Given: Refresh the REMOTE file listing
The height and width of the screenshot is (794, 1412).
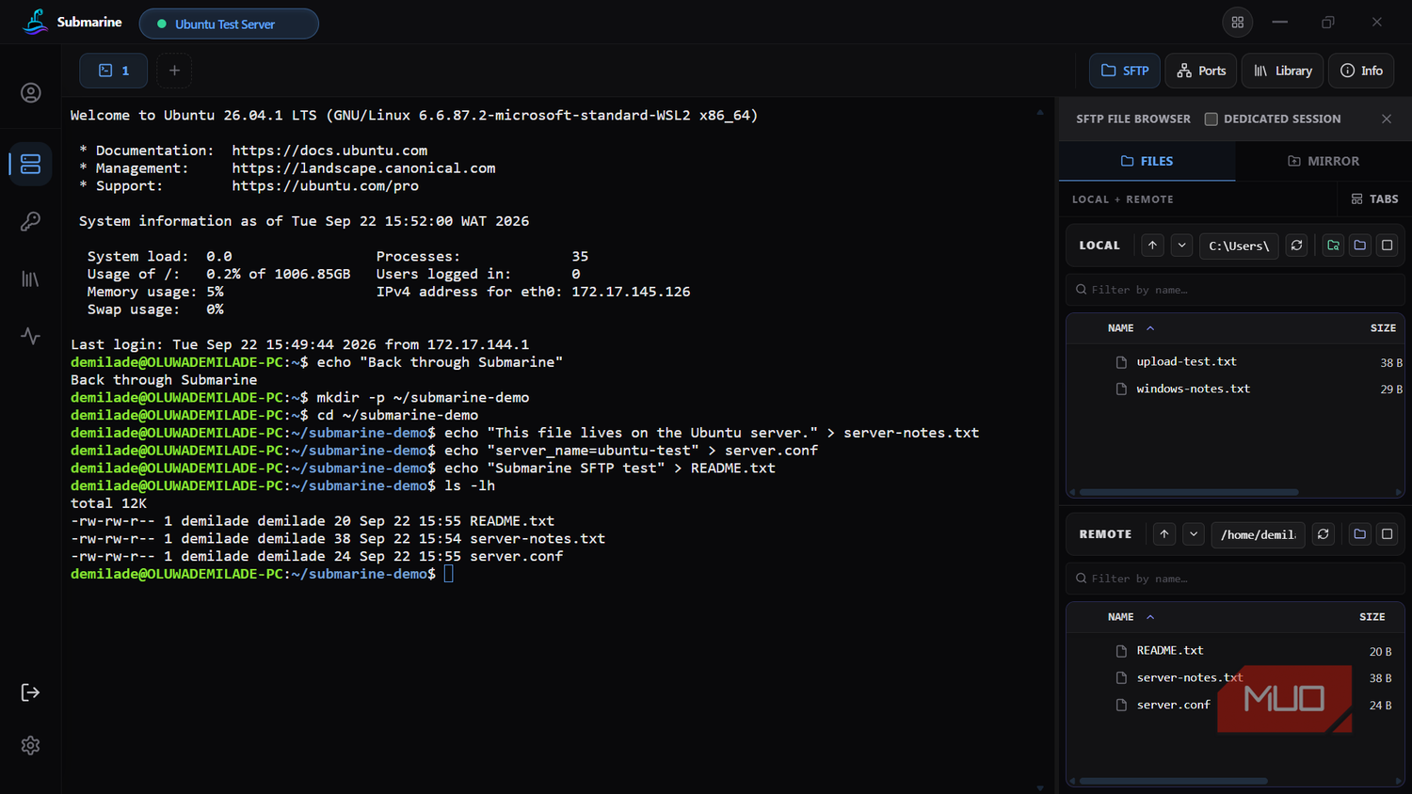Looking at the screenshot, I should pos(1323,534).
